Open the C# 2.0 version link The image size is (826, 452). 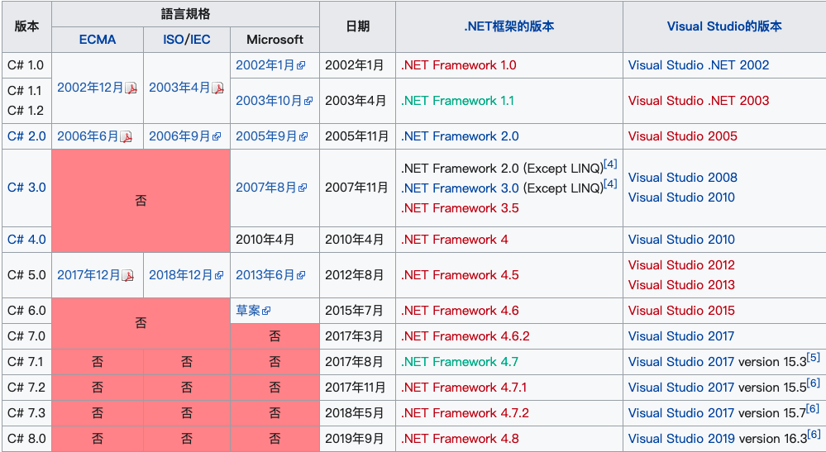[26, 136]
